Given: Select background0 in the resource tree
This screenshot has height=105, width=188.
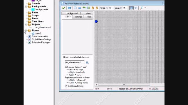Looking at the screenshot, I should click(41, 9).
